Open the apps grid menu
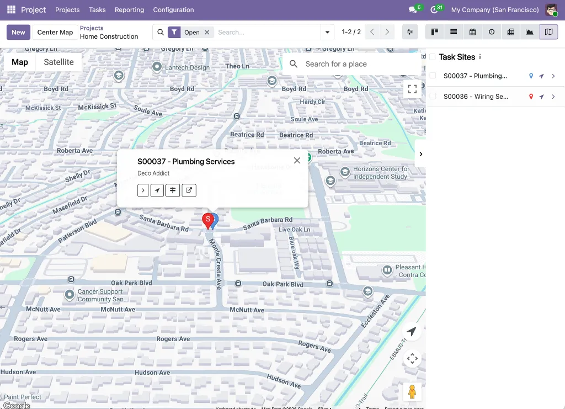 pos(11,10)
